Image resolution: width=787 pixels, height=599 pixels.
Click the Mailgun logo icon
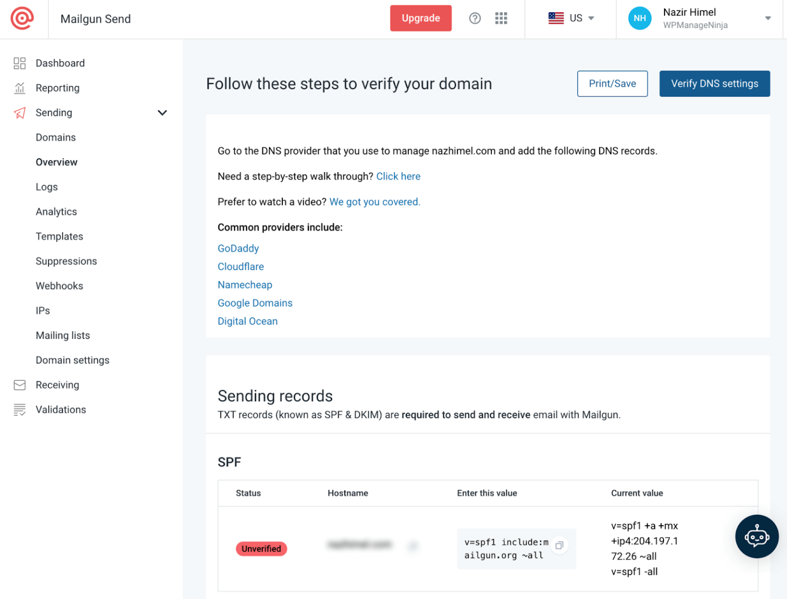[x=23, y=18]
